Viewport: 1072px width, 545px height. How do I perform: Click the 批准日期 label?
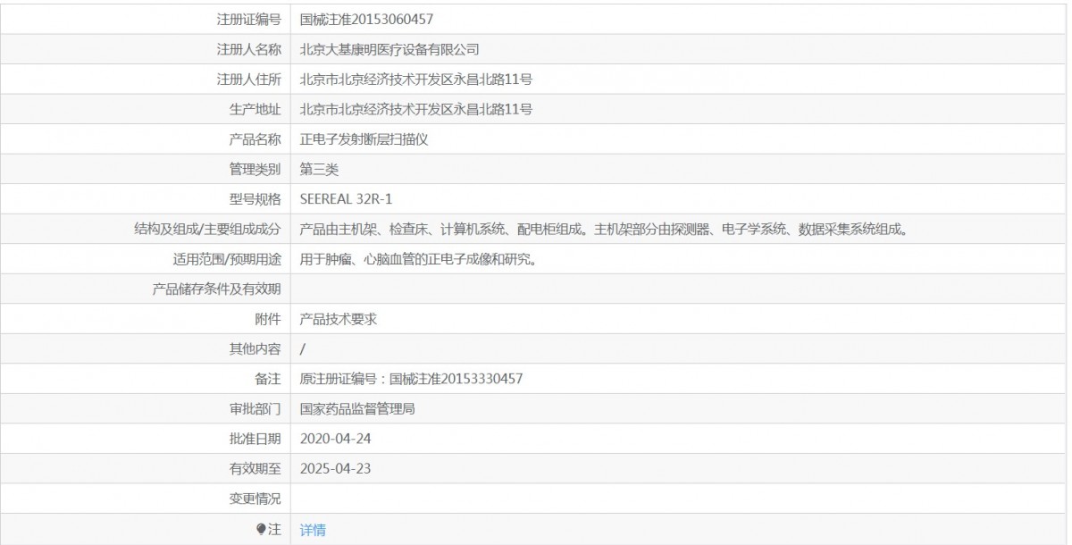(x=255, y=439)
